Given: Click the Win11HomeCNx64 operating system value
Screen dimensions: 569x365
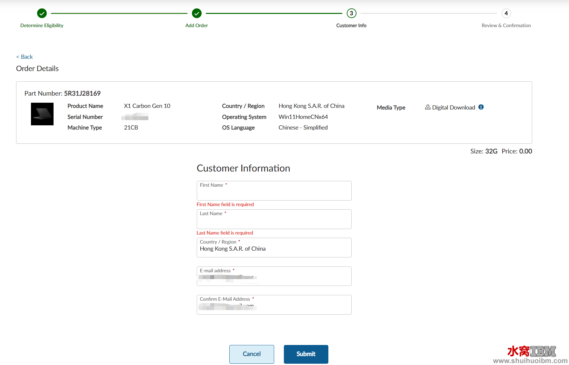Looking at the screenshot, I should point(303,117).
